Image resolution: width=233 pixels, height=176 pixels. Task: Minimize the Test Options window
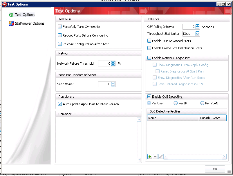pos(218,4)
